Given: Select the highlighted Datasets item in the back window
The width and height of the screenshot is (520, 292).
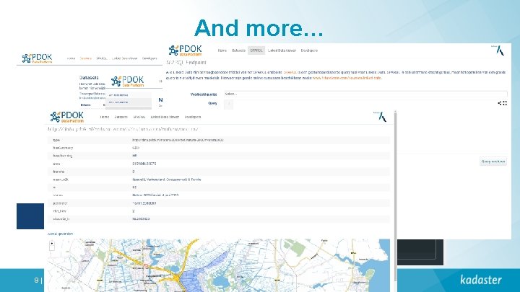Looking at the screenshot, I should click(x=85, y=58).
